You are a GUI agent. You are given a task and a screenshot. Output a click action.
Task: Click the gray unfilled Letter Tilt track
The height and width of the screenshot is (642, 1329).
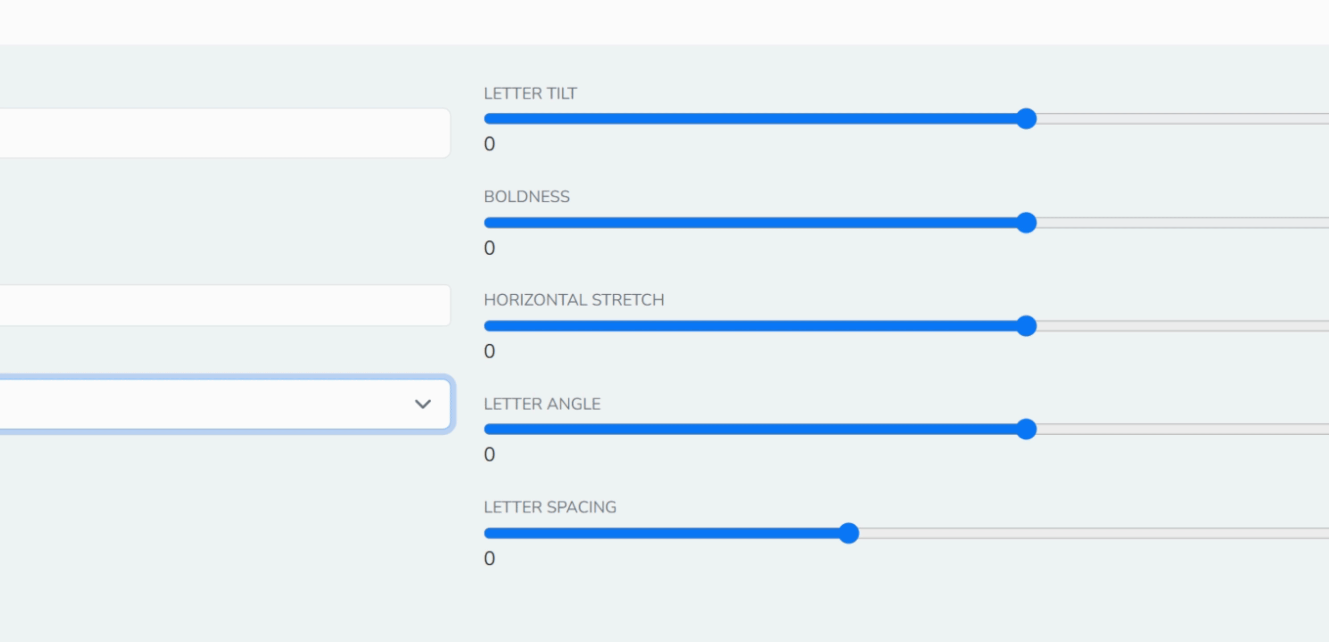tap(1181, 119)
